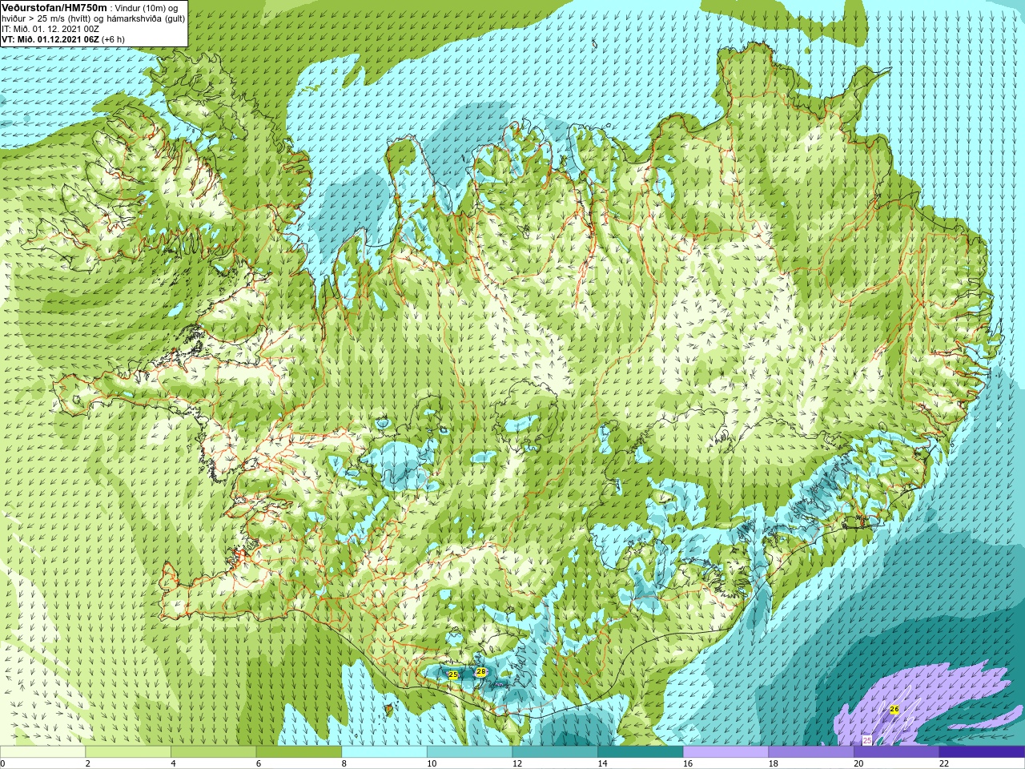Click the legend scale label 14
This screenshot has width=1025, height=769.
(602, 763)
